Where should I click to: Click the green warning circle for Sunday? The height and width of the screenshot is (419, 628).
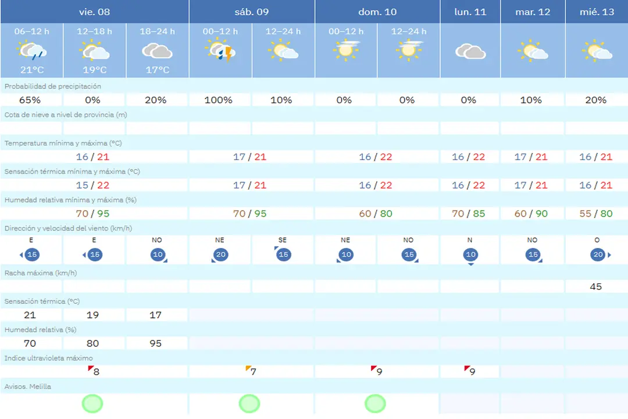click(375, 403)
